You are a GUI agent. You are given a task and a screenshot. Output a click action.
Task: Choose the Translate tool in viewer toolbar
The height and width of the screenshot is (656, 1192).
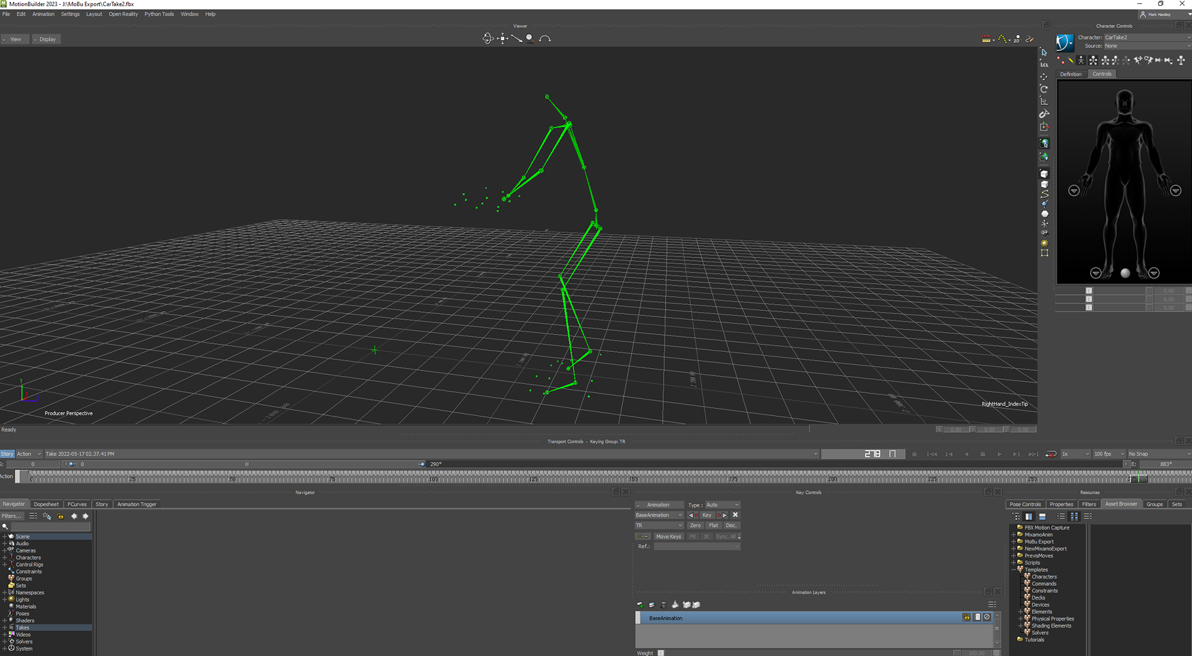[1044, 77]
